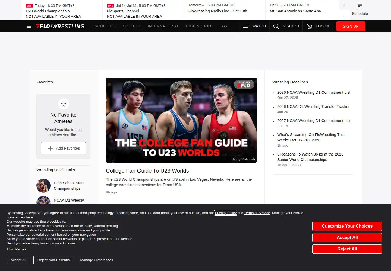Click the red Sign Up button
Viewport: 391px width, 271px height.
[351, 26]
